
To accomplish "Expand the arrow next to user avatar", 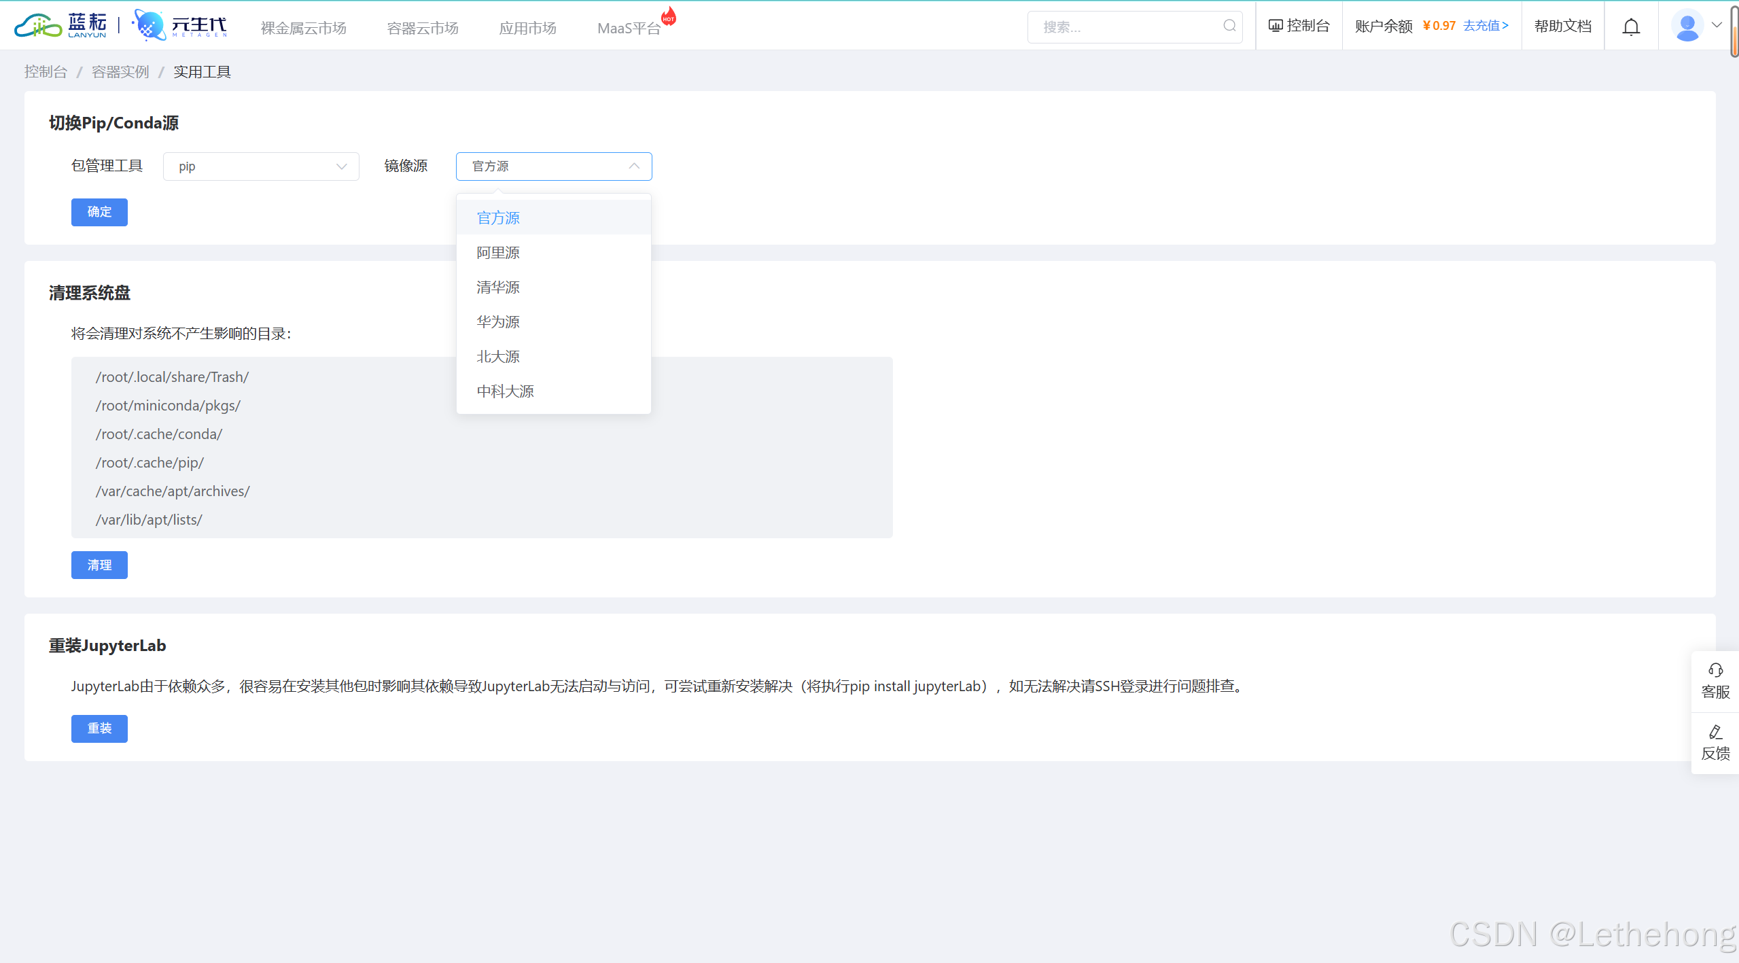I will point(1717,25).
